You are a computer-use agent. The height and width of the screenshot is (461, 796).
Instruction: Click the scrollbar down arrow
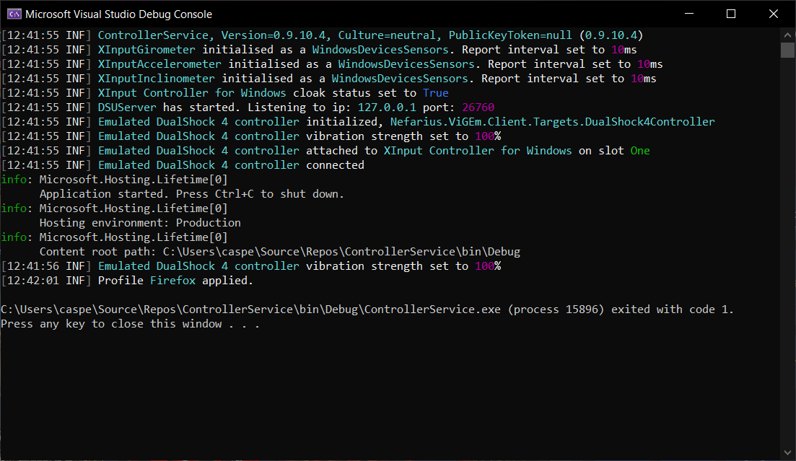(787, 452)
